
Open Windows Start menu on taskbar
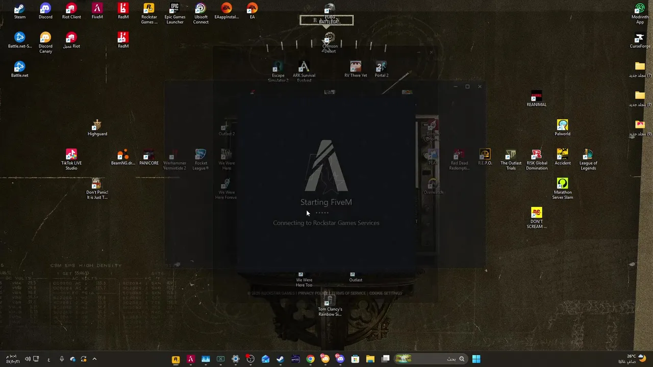click(x=476, y=359)
